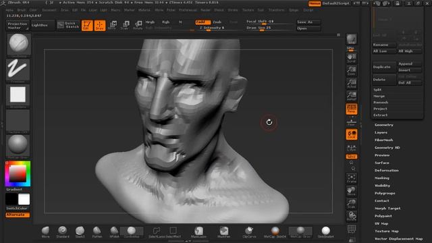
Task: Expand the Deformation subpalette
Action: pyautogui.click(x=387, y=170)
